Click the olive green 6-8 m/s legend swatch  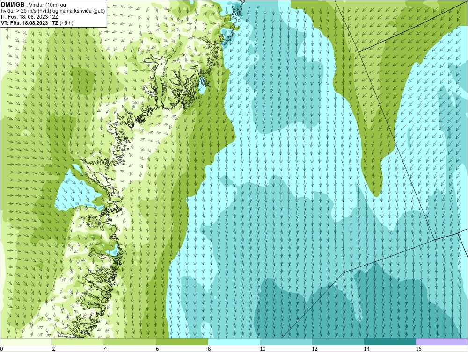click(x=182, y=342)
